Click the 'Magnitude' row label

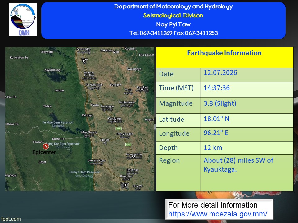[176, 103]
